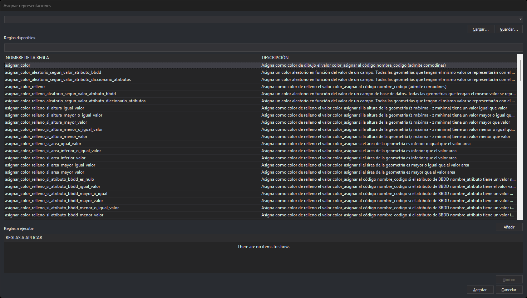The height and width of the screenshot is (298, 527).
Task: Sort by the NOMBRE DE LA REGLA column header
Action: [x=133, y=57]
